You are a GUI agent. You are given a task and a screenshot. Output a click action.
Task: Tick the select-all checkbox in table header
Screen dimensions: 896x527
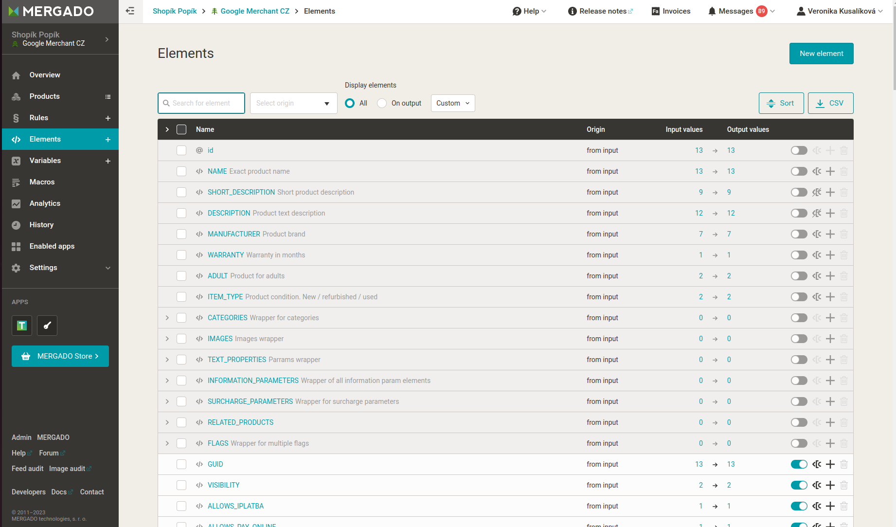pyautogui.click(x=181, y=129)
